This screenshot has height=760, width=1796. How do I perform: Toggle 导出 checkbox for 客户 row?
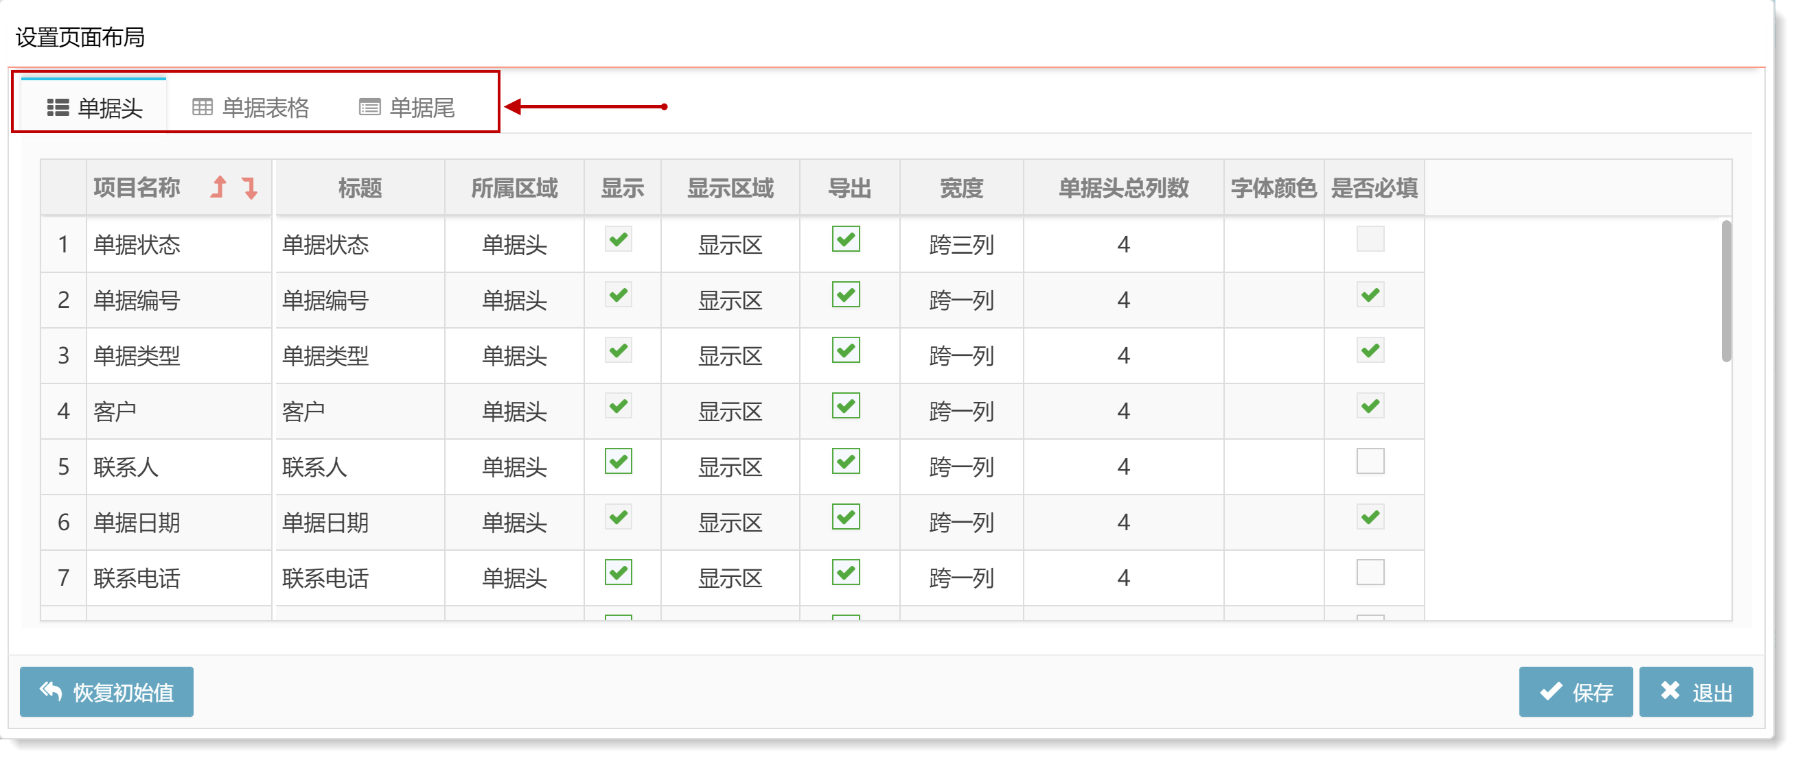(846, 407)
